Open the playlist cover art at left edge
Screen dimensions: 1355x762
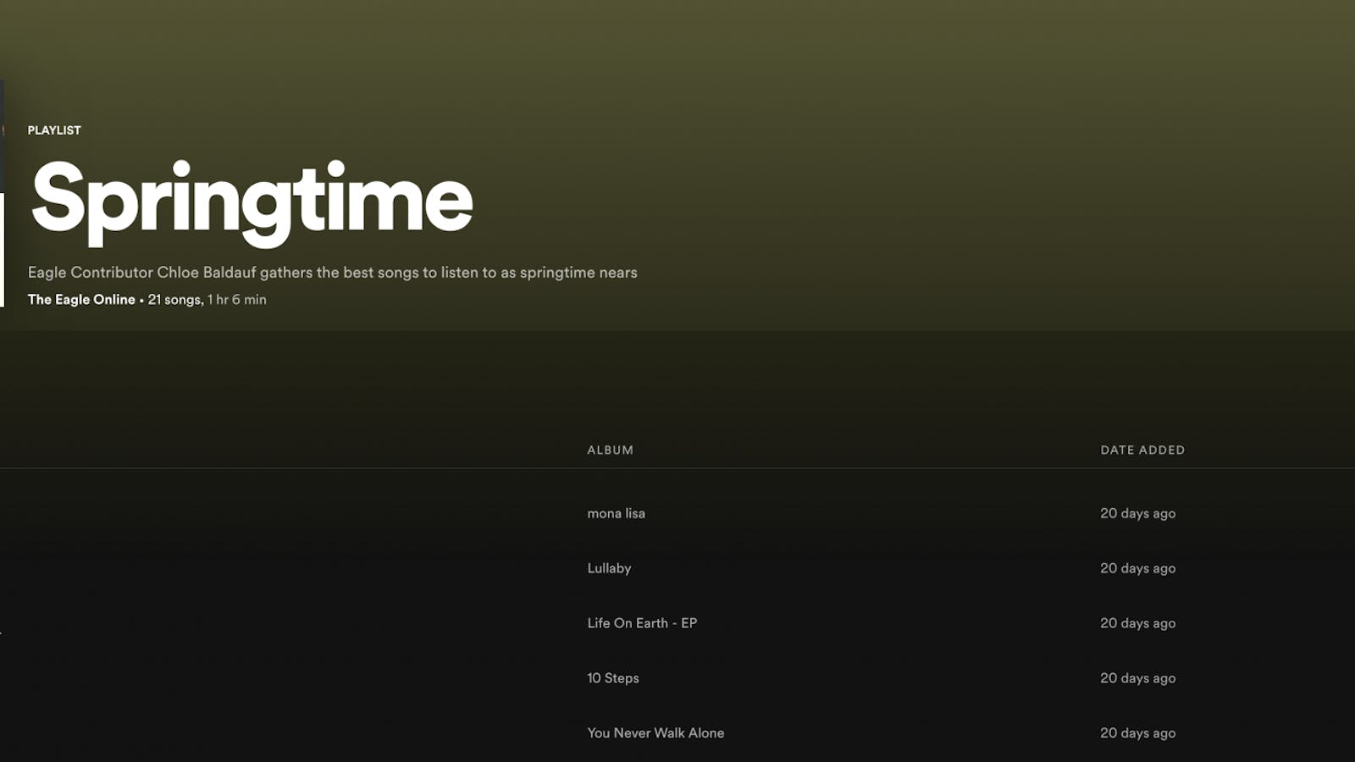tap(2, 195)
